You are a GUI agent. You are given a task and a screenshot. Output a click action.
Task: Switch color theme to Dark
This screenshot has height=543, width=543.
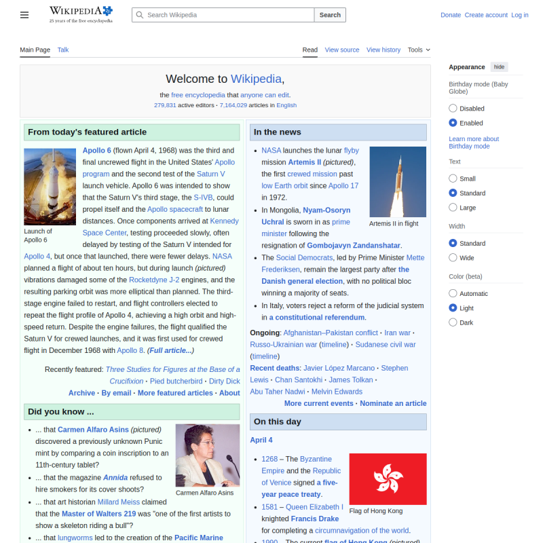(453, 322)
